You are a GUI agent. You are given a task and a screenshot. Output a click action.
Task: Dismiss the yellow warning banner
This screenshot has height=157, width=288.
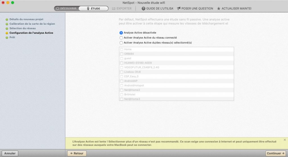pyautogui.click(x=285, y=140)
